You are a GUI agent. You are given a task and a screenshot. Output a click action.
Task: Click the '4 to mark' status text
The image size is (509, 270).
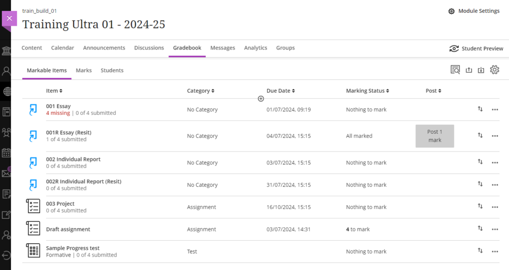(358, 229)
